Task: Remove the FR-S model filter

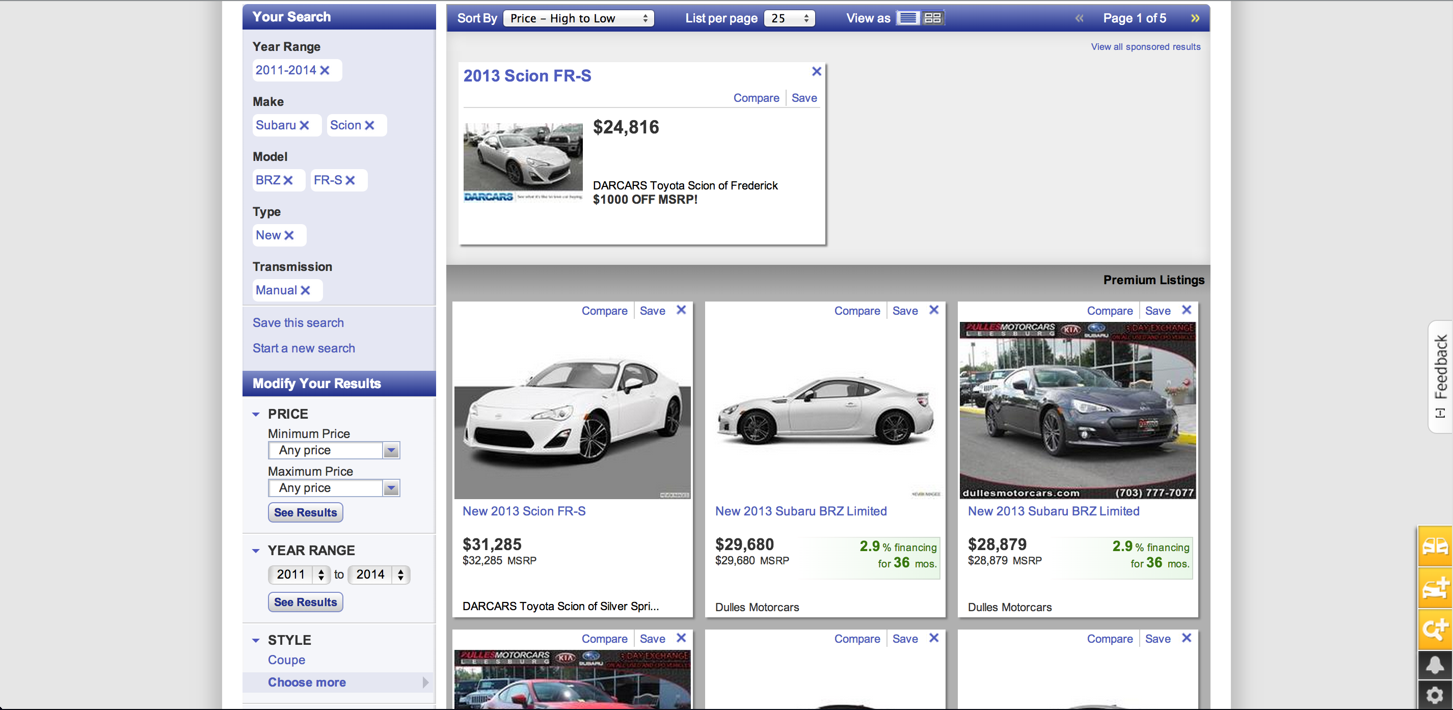Action: (351, 180)
